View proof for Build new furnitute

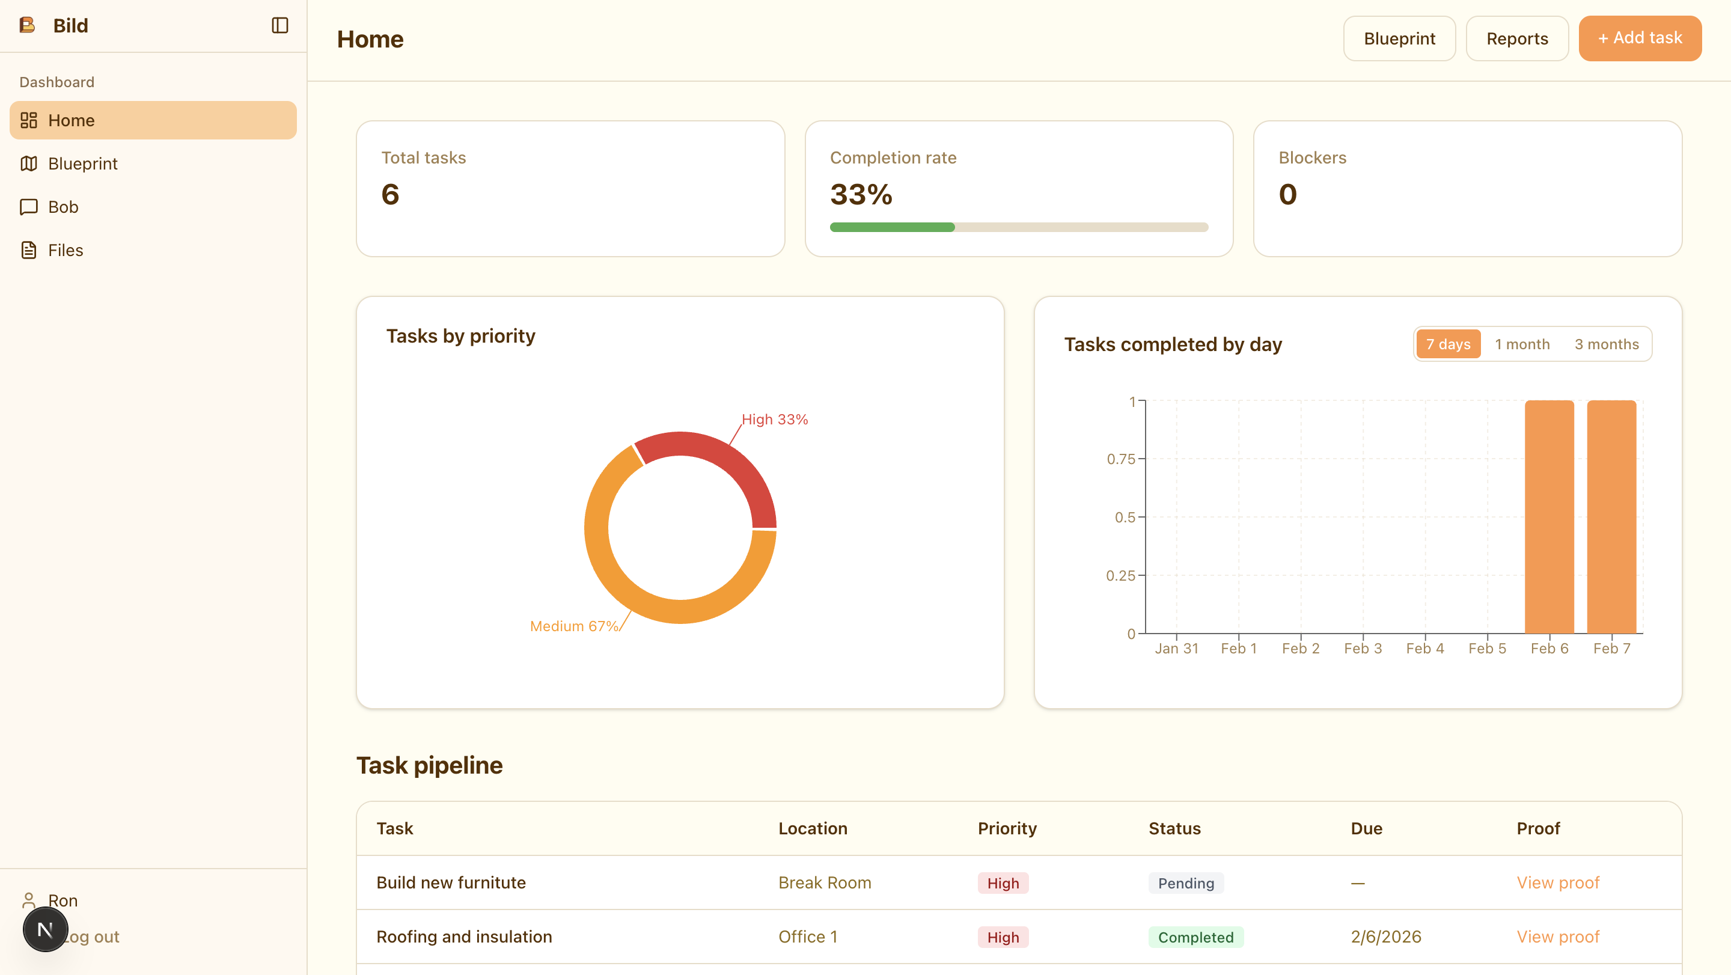click(1558, 882)
